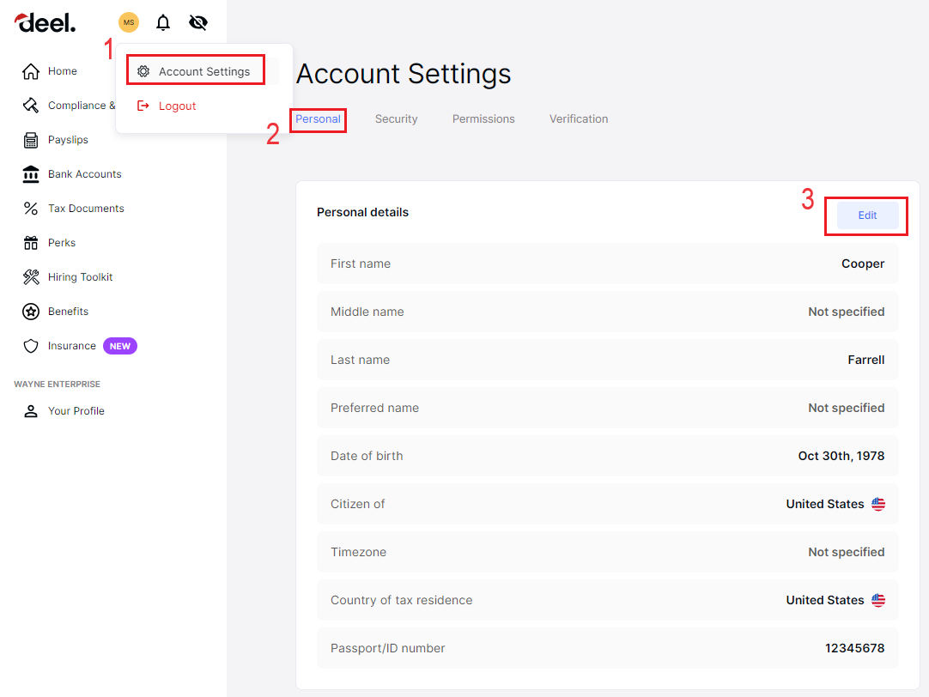
Task: Open the Permissions tab
Action: pyautogui.click(x=483, y=118)
